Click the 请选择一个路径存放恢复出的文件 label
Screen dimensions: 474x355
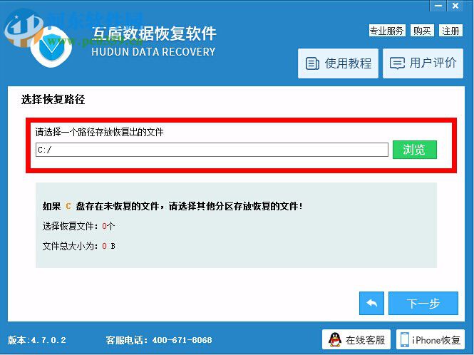click(x=100, y=132)
